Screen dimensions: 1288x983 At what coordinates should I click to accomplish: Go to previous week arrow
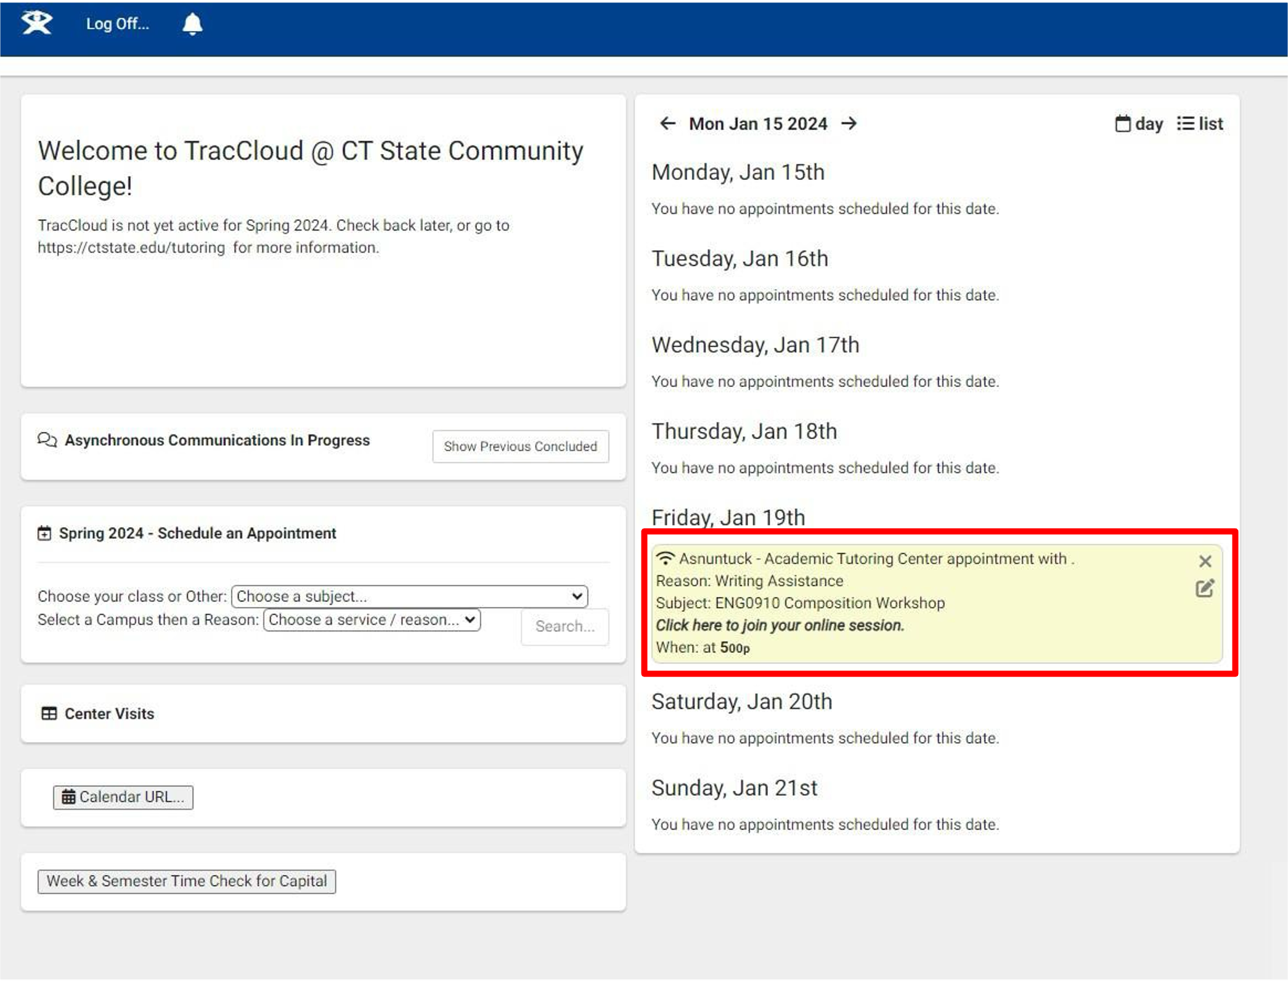(667, 123)
